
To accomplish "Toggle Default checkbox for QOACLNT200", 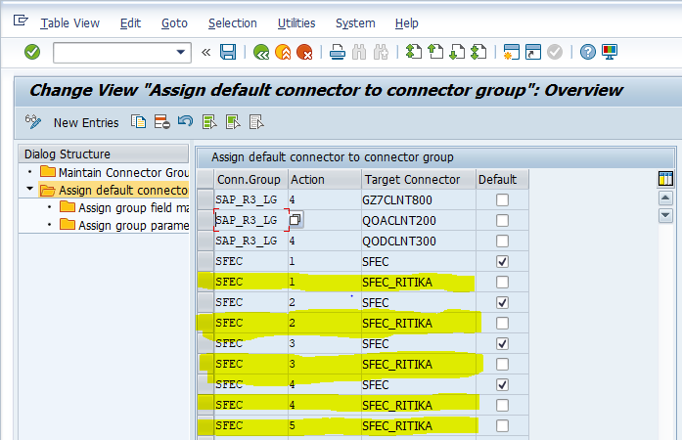I will pyautogui.click(x=502, y=220).
